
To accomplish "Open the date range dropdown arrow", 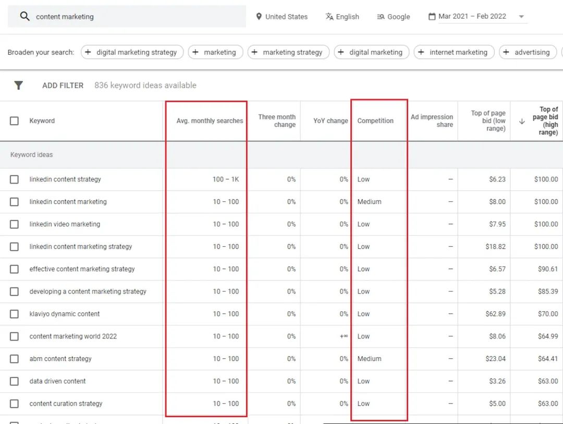I will coord(521,17).
